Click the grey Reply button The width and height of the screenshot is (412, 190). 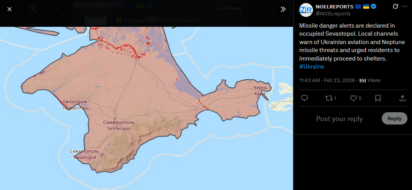(394, 118)
